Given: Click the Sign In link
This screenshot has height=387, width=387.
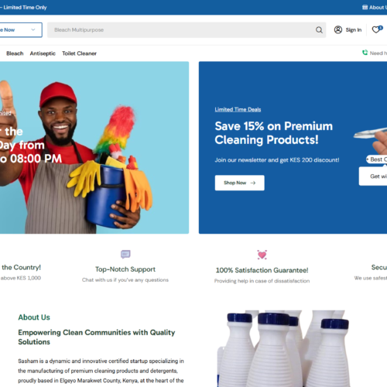Looking at the screenshot, I should 354,30.
